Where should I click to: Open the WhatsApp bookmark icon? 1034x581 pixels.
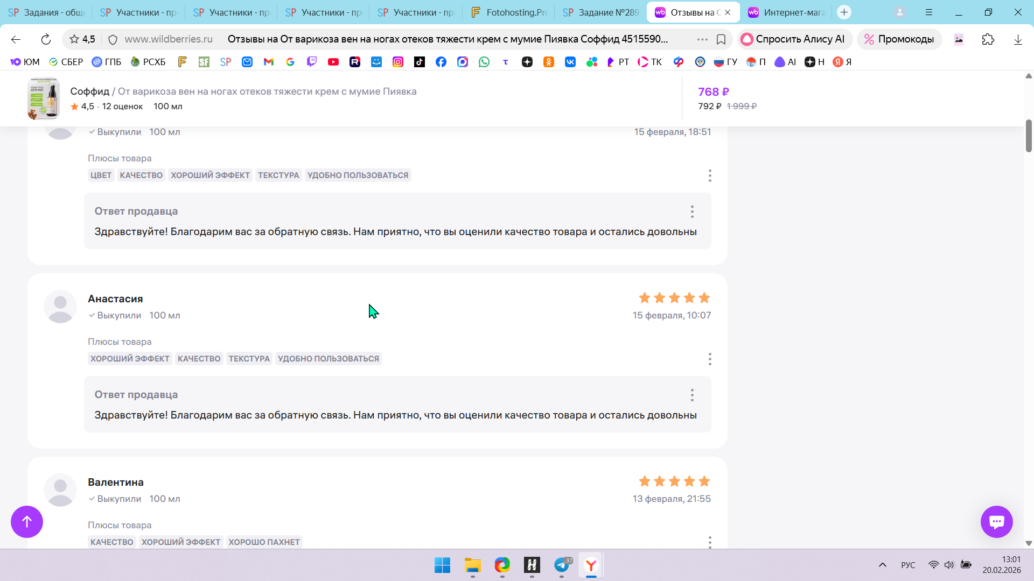[x=484, y=62]
